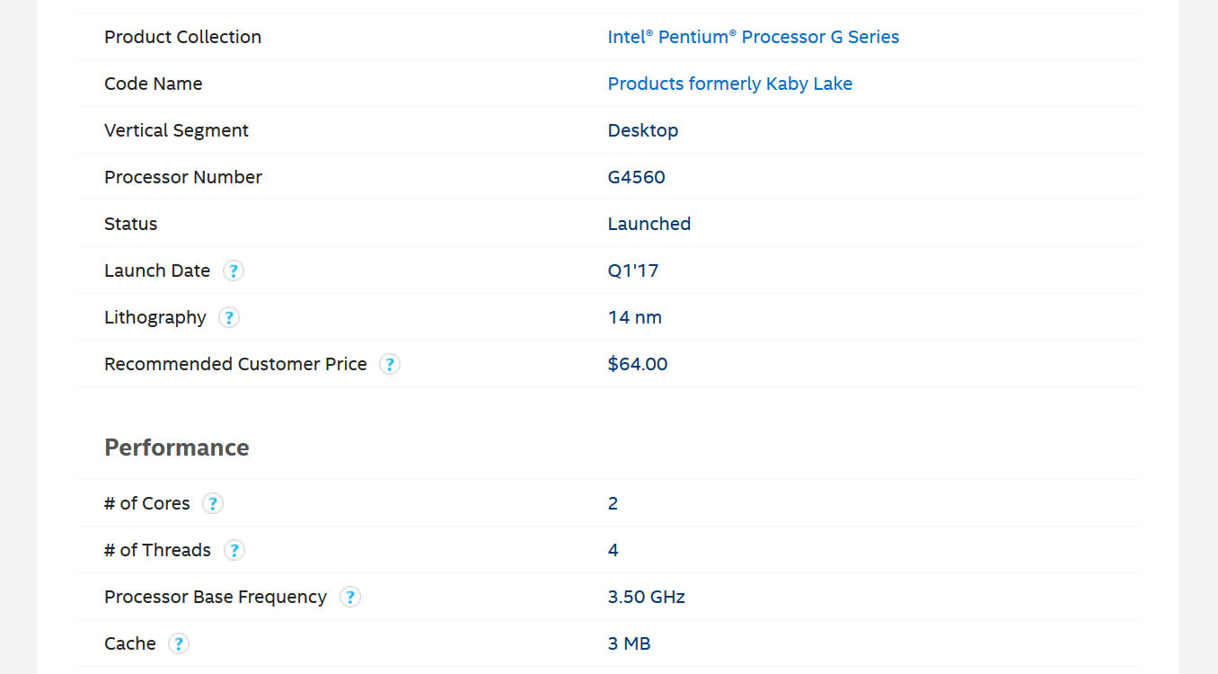Click the 3 MB cache value
Viewport: 1218px width, 674px height.
click(630, 643)
